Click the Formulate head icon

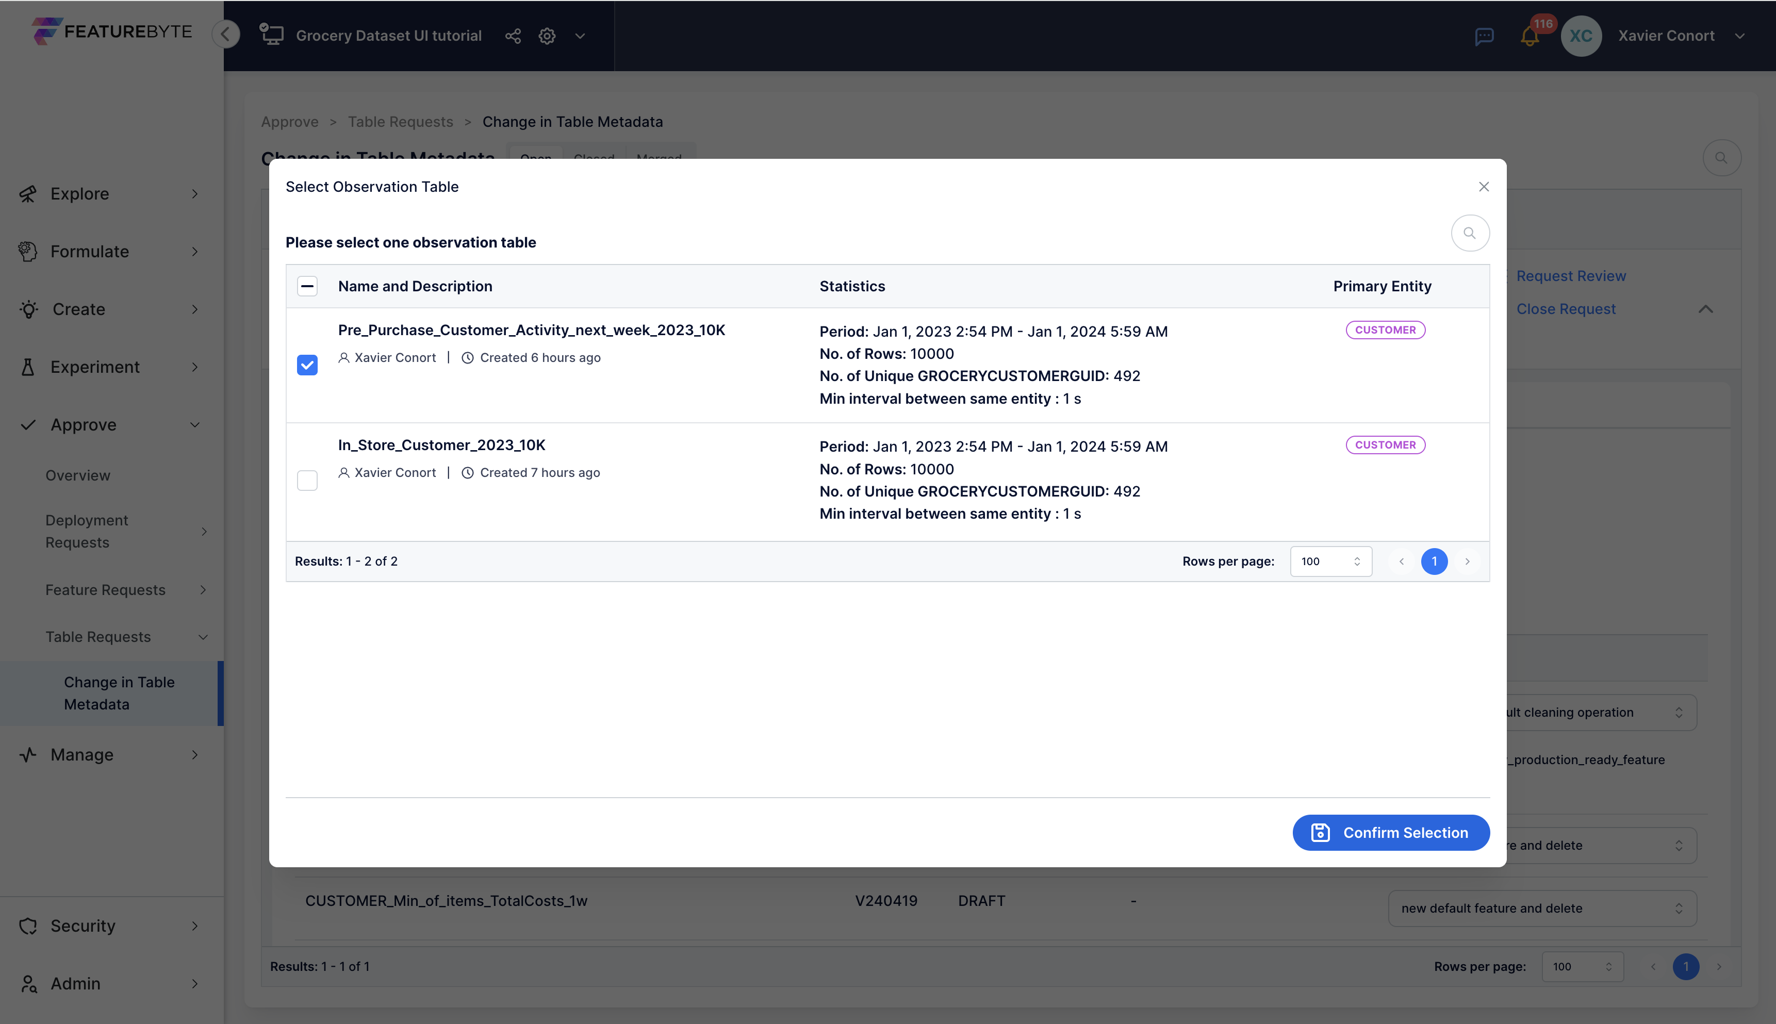(x=28, y=251)
